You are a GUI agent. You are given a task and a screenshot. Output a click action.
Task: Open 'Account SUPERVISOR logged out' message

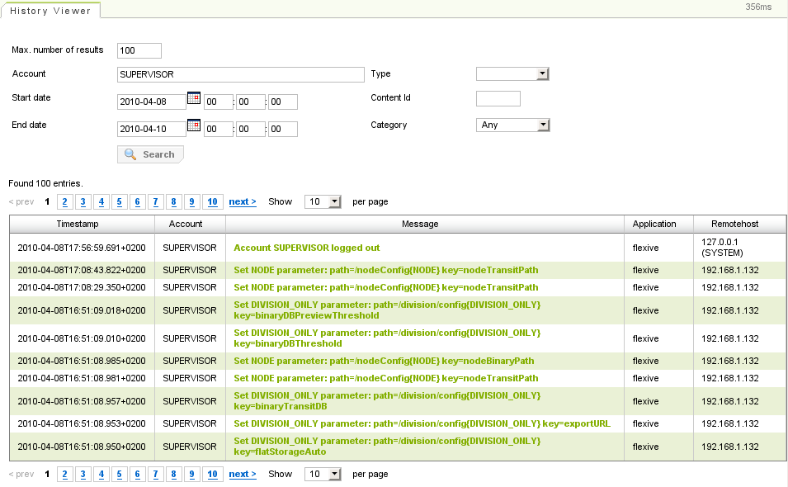(x=307, y=248)
